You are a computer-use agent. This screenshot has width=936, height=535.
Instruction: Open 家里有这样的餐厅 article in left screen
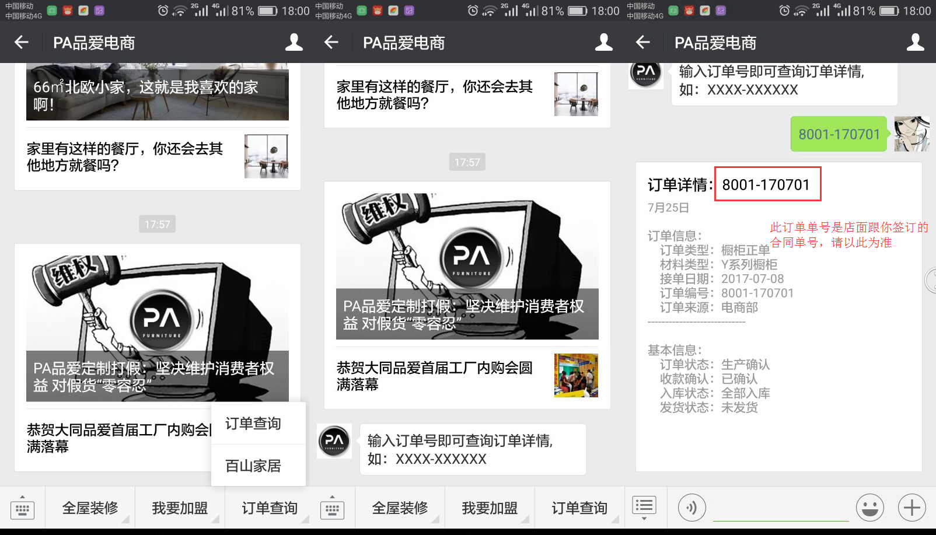point(158,157)
